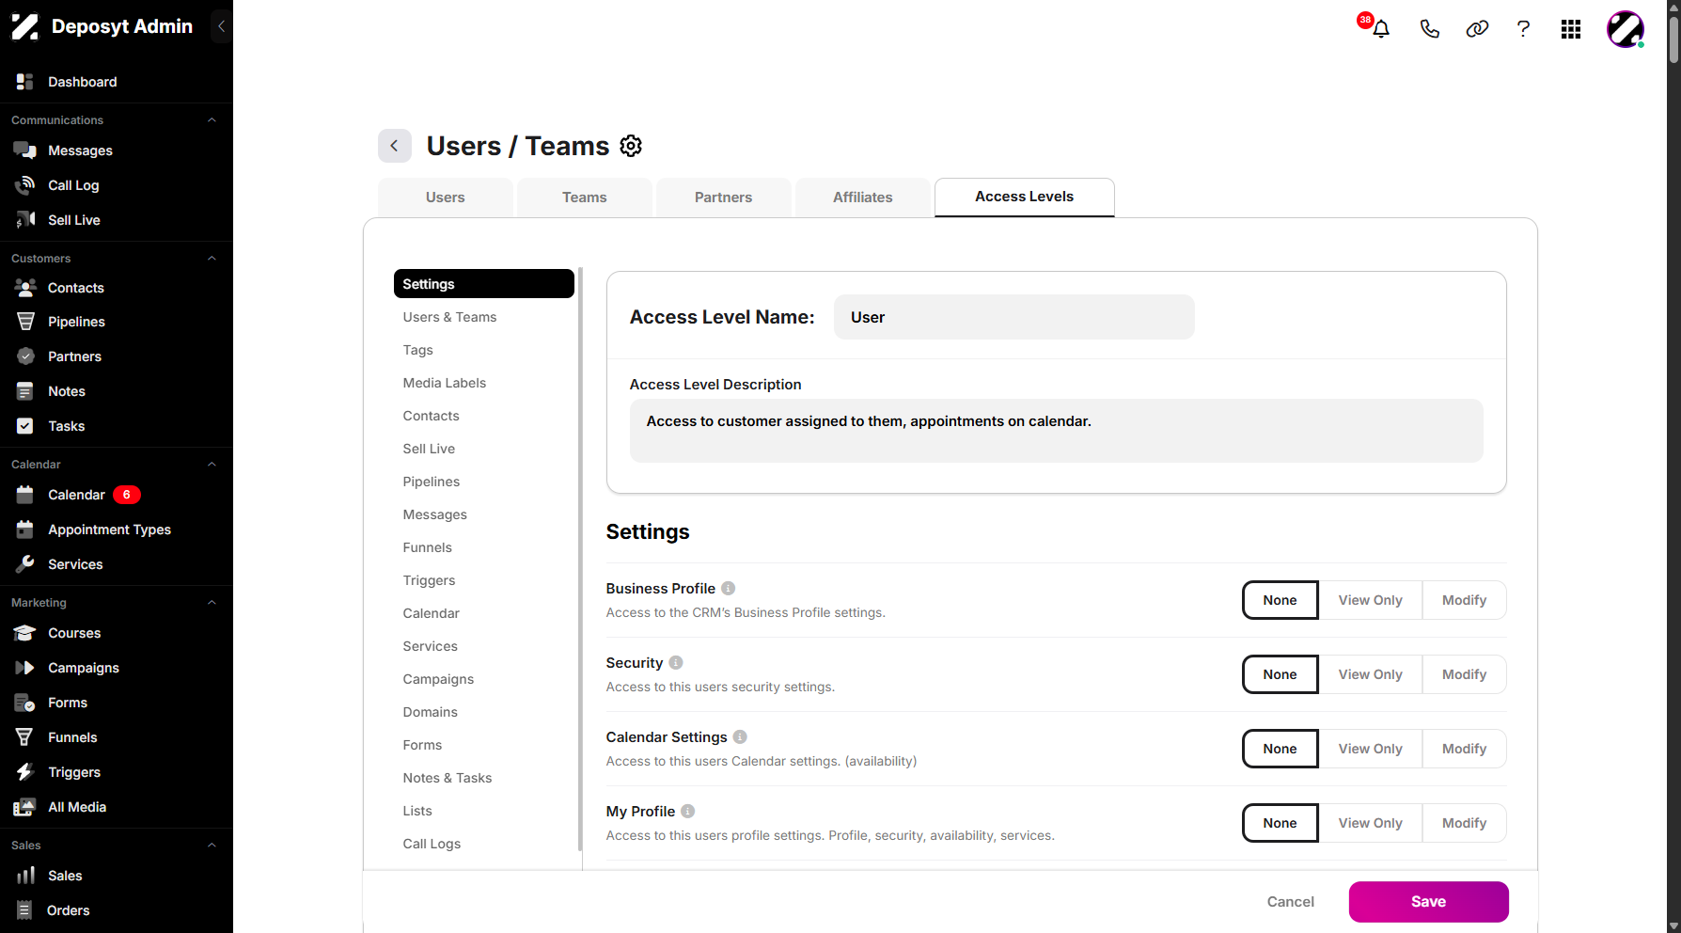Click the phone dialer icon
Viewport: 1681px width, 933px height.
1429,29
